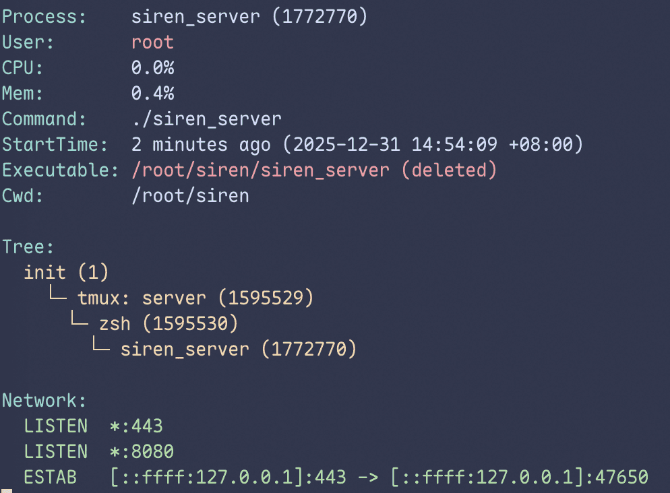
Task: Select tmux: server (1595529) tree node
Action: [195, 298]
